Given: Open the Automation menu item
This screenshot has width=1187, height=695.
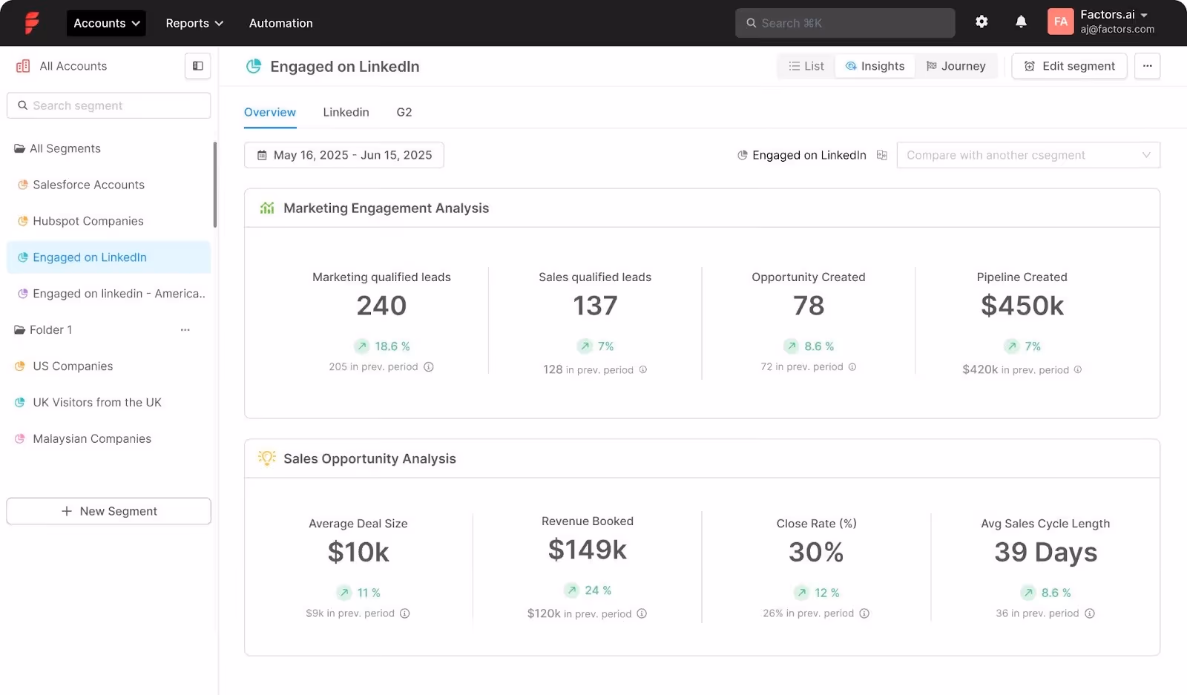Looking at the screenshot, I should pos(280,23).
